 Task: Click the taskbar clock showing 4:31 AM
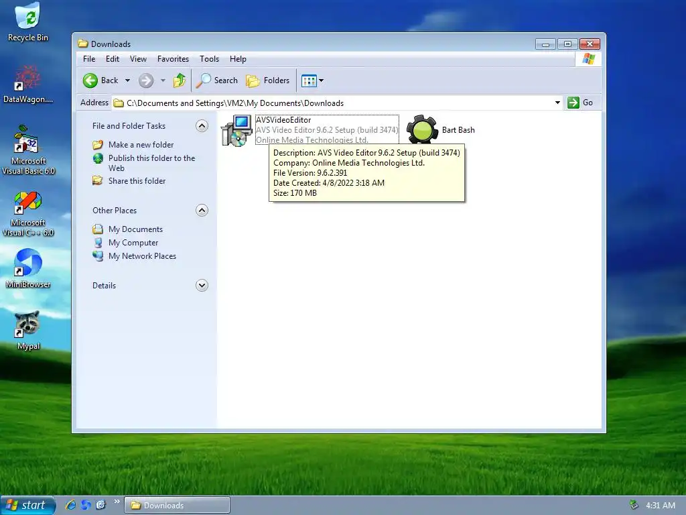coord(660,506)
